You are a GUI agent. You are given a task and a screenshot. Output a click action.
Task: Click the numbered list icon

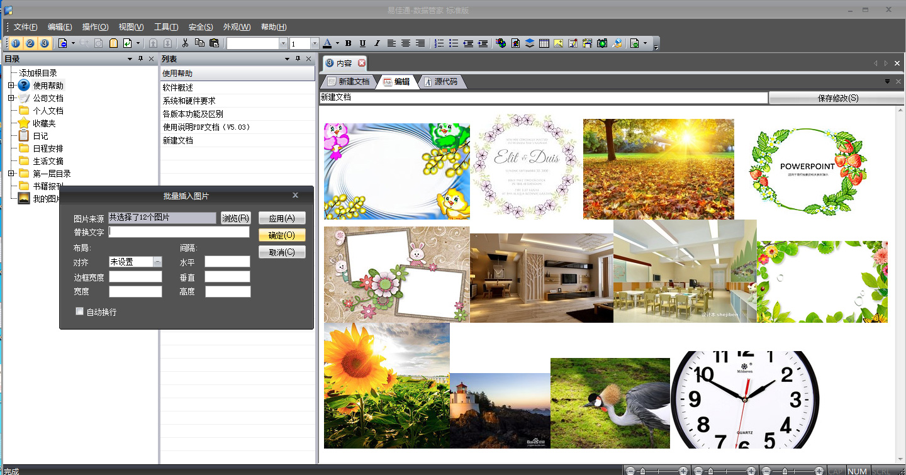[439, 43]
